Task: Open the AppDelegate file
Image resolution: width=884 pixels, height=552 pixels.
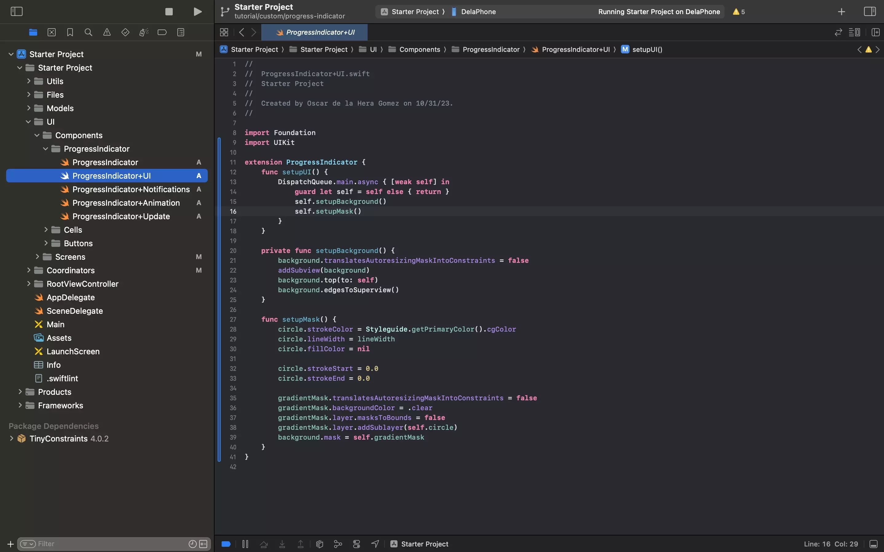Action: [70, 297]
